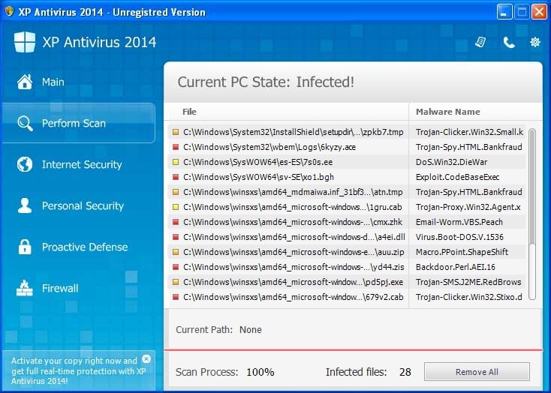Select the Backdoor.Perl.AEI.16 result row

349,267
